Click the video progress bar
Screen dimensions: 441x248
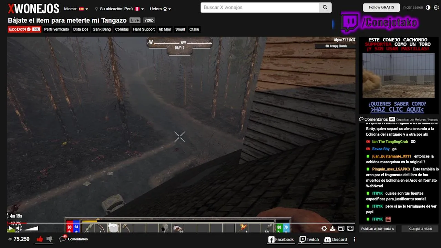point(181,223)
